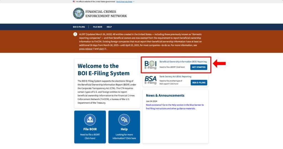Click the US flag icon in banner

pyautogui.click(x=74, y=1)
